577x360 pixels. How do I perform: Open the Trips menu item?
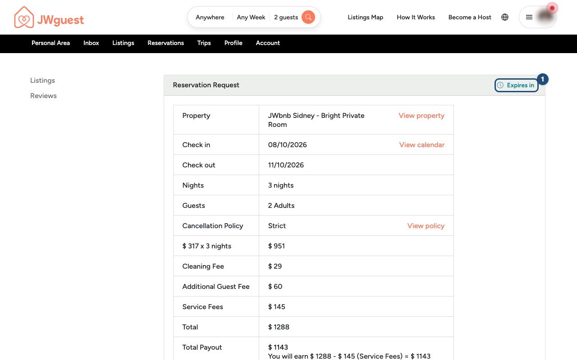pyautogui.click(x=204, y=43)
